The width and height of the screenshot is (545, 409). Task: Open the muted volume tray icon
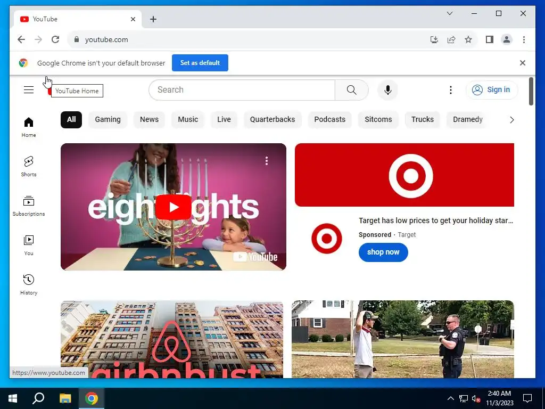pyautogui.click(x=476, y=398)
